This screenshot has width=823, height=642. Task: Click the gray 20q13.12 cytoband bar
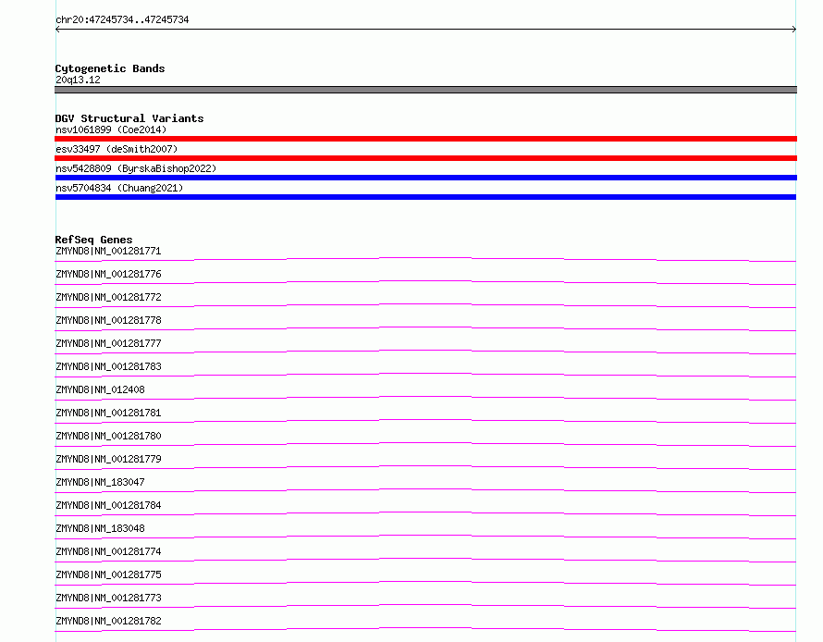click(425, 90)
